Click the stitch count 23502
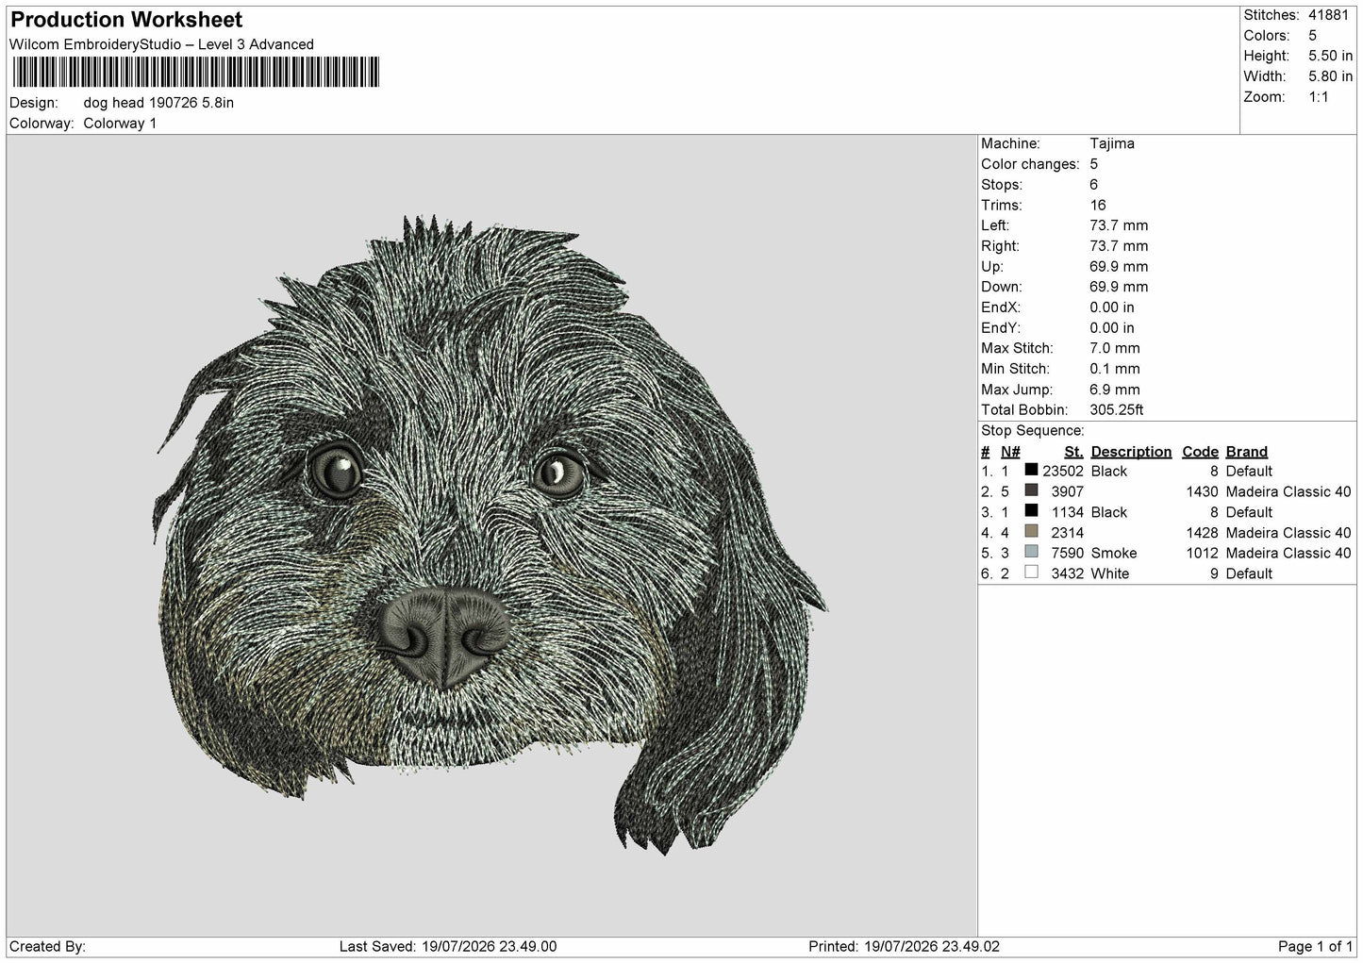 [1063, 471]
